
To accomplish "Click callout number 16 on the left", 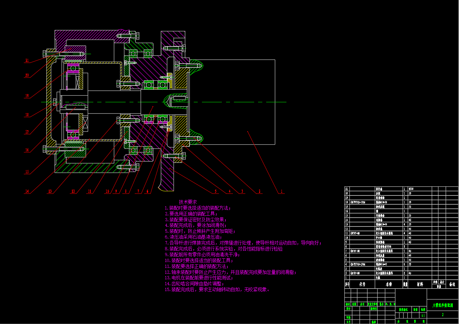I will [27, 150].
